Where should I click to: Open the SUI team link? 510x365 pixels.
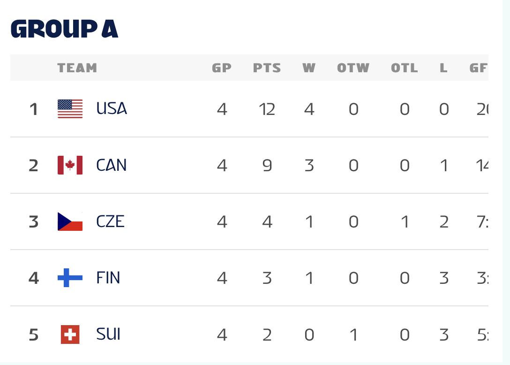pyautogui.click(x=108, y=335)
